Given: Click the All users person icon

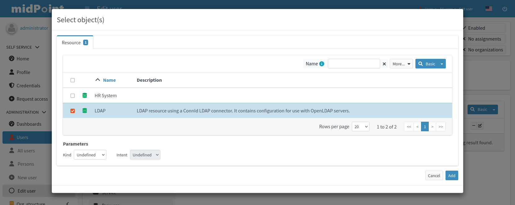Looking at the screenshot, I should point(12,150).
